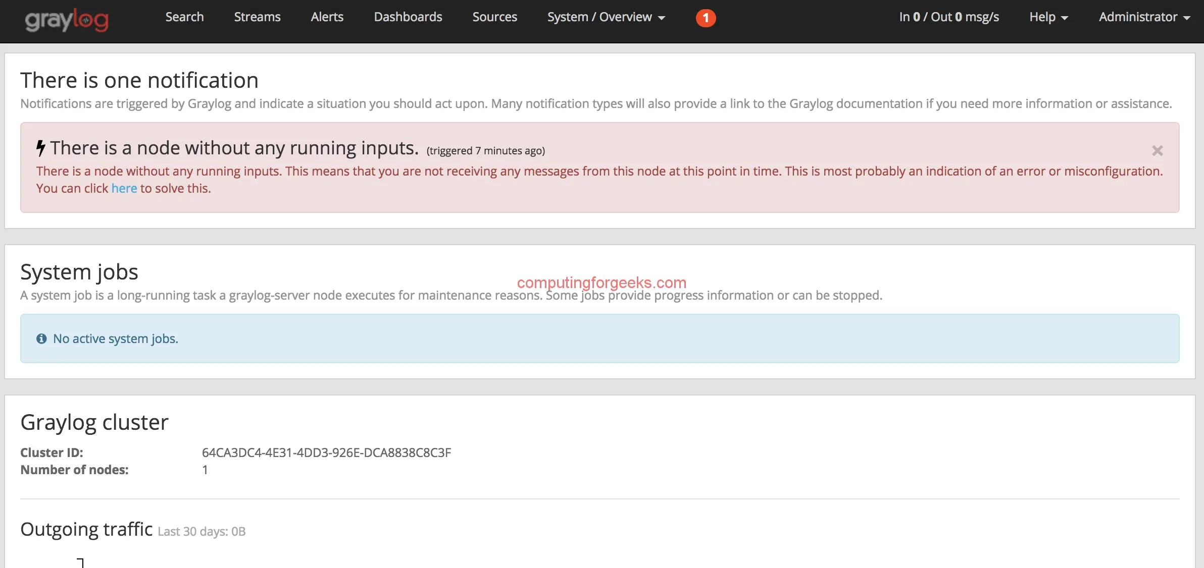
Task: Click the 'Number of nodes:' label
Action: click(74, 470)
